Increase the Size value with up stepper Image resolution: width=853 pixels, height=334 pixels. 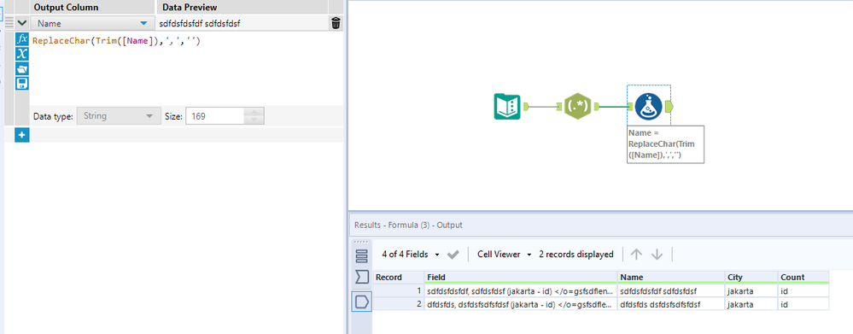click(x=254, y=112)
